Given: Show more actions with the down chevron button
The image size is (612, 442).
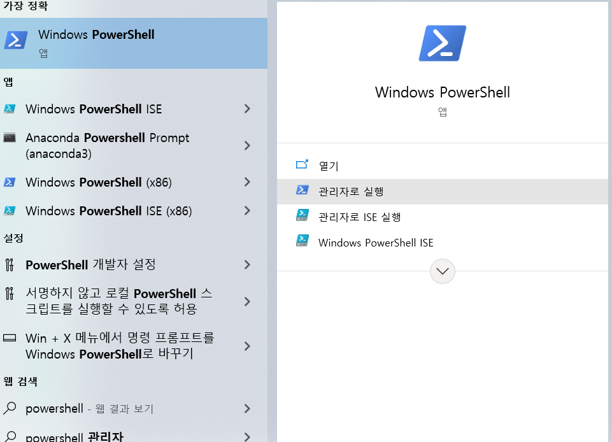Looking at the screenshot, I should (442, 271).
